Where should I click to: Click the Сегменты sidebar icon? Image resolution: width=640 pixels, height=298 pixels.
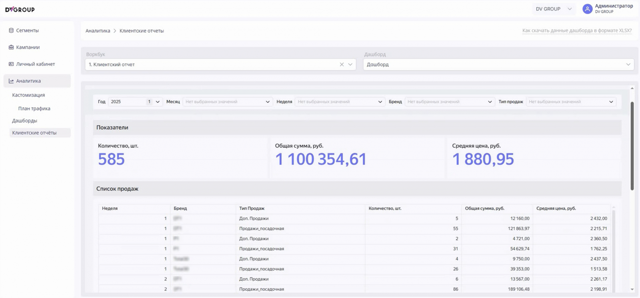pos(11,30)
